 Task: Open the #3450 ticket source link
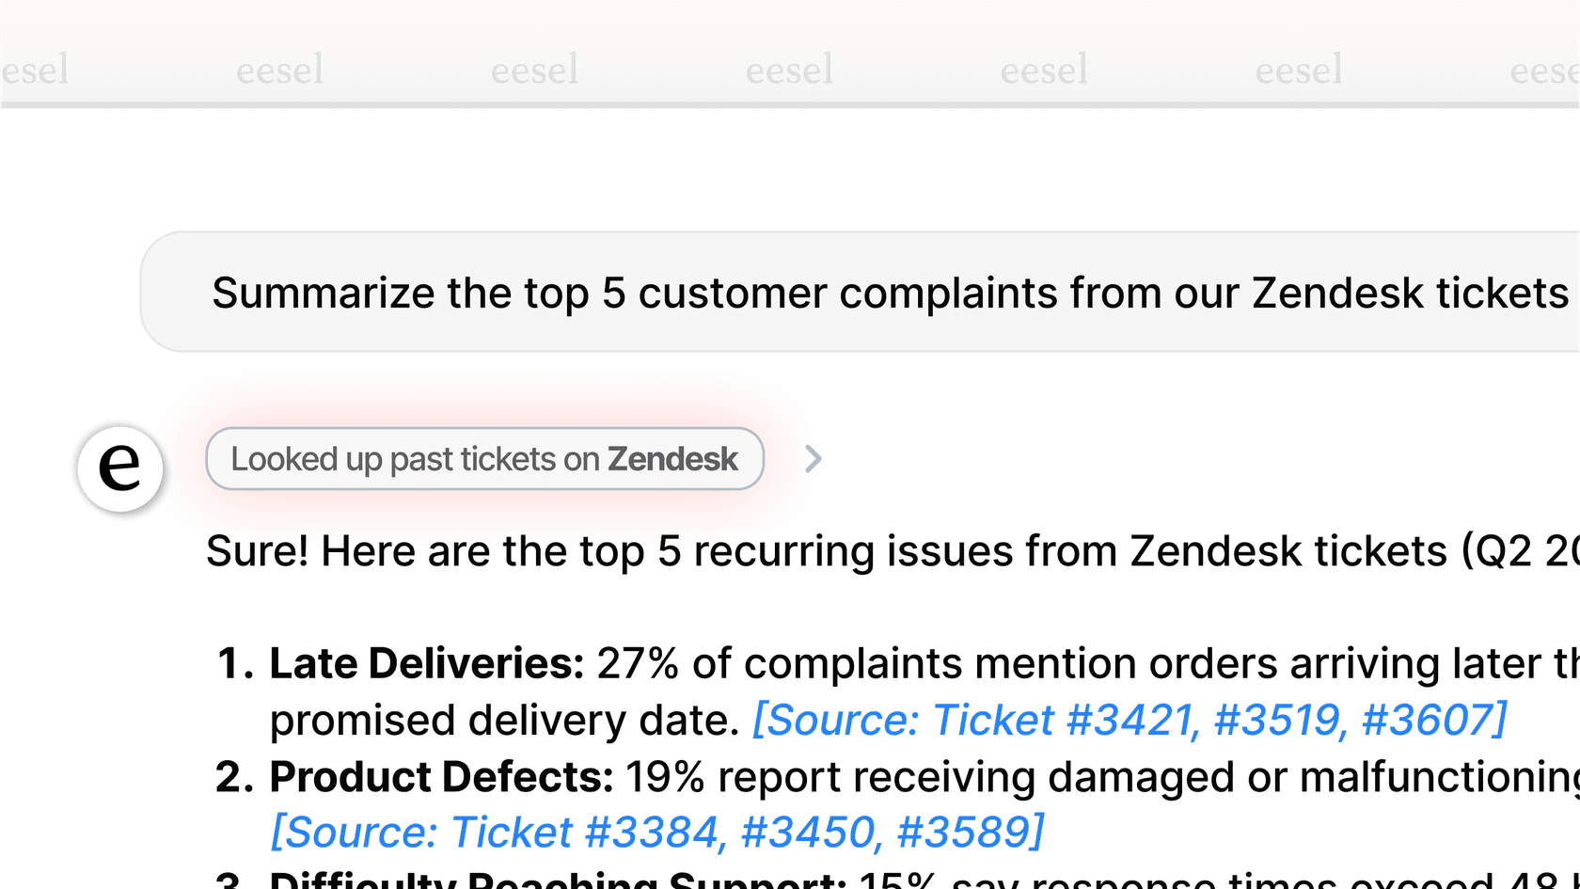808,833
